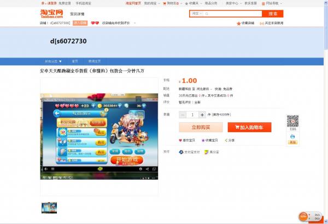Expand the 网站导航 site navigation dropdown
The image size is (328, 224).
tap(272, 3)
